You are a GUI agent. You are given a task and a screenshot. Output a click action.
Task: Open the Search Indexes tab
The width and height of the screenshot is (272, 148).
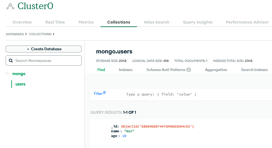[254, 70]
